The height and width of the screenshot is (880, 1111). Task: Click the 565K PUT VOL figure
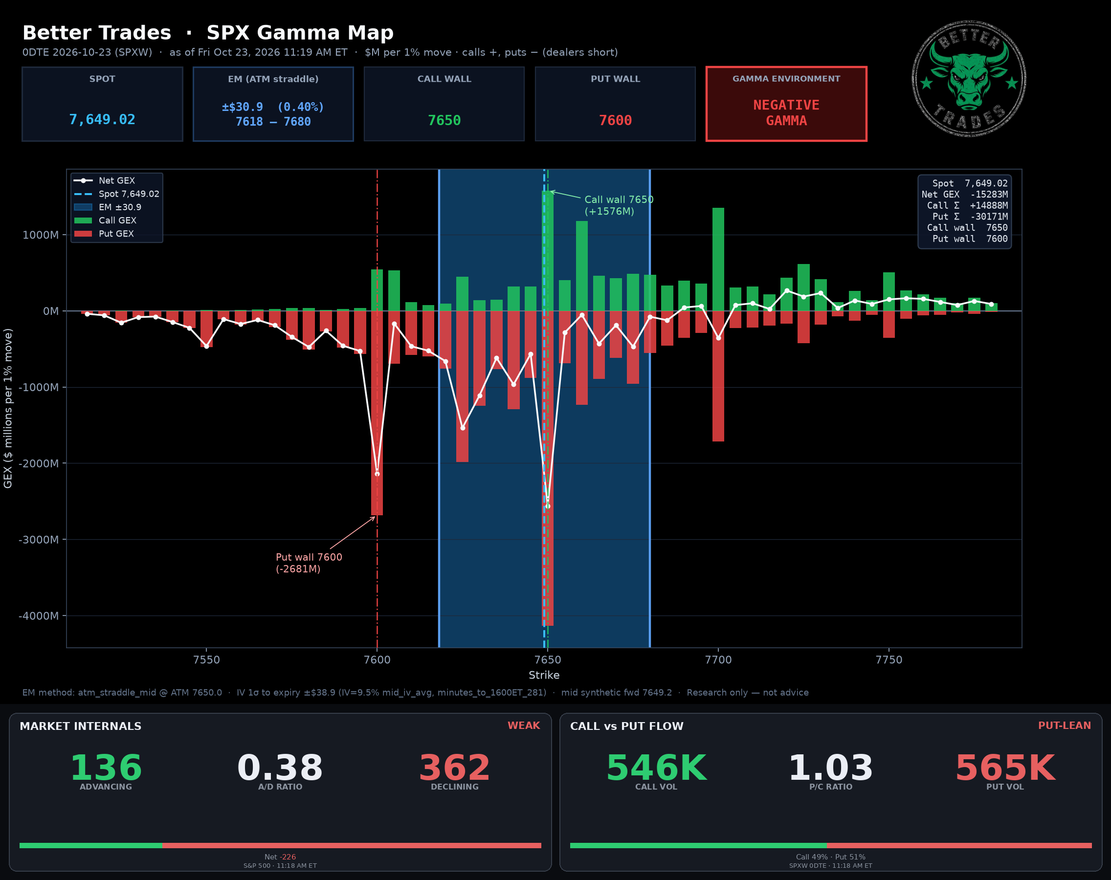tap(1005, 768)
